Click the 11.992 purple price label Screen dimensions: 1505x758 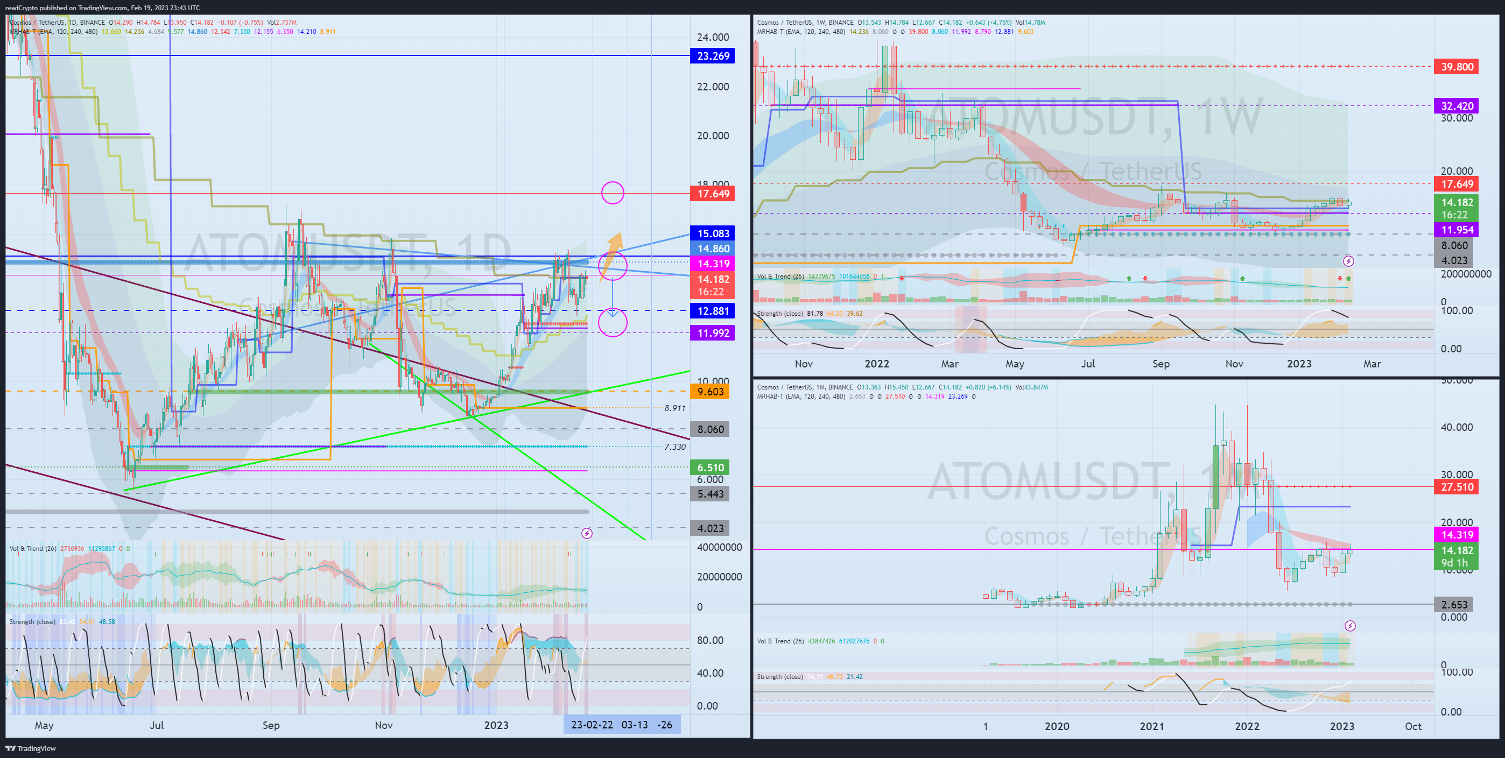point(712,333)
